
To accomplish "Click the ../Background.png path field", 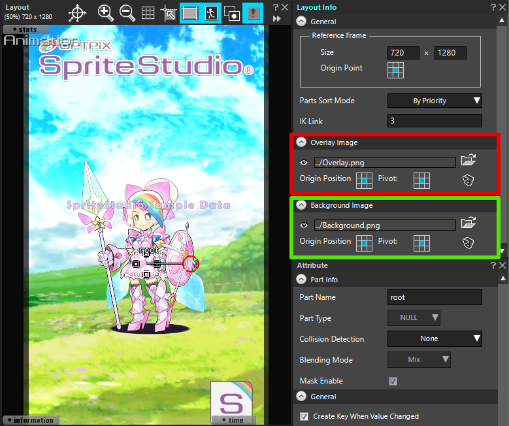I will click(x=385, y=225).
